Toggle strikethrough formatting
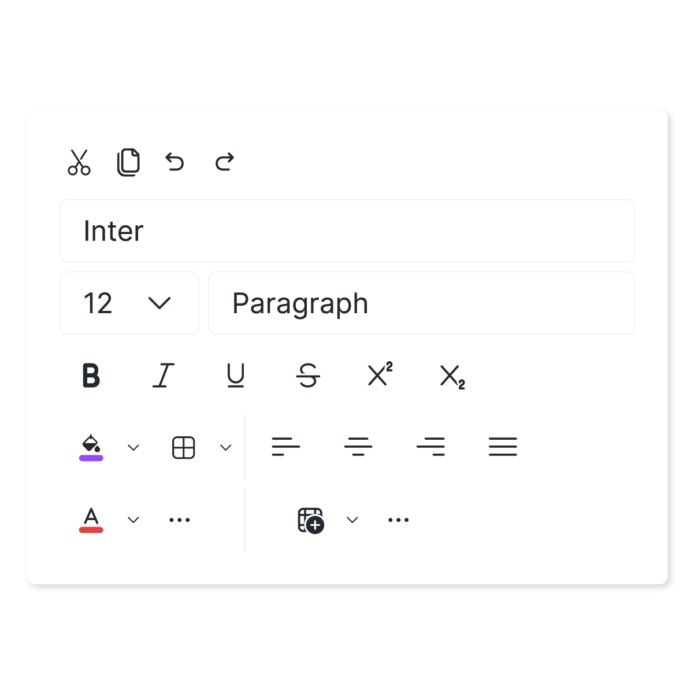 pyautogui.click(x=308, y=376)
